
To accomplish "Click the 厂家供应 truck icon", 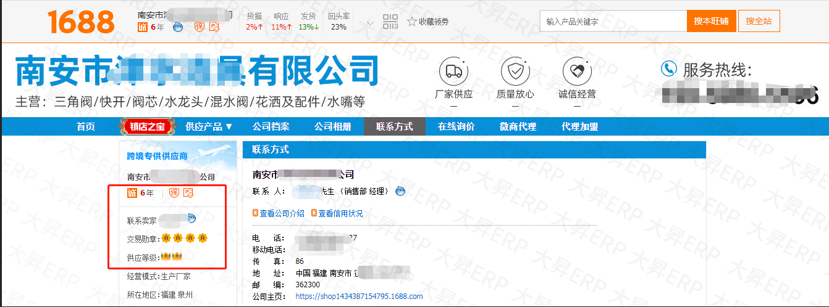I will click(453, 71).
